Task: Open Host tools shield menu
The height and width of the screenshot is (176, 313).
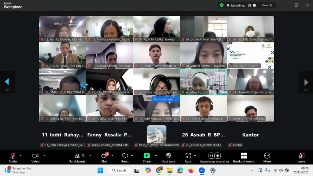Action: tap(169, 158)
